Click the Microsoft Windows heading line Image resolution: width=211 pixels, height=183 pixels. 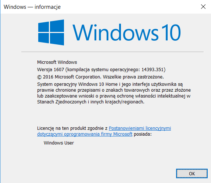click(57, 62)
